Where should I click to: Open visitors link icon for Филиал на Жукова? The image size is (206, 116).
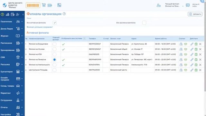point(181,49)
